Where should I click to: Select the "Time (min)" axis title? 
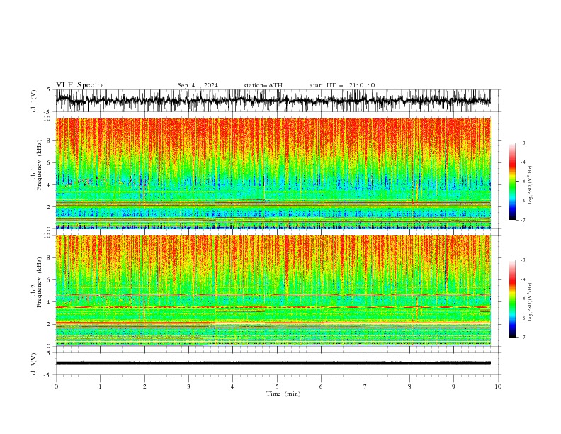[283, 394]
